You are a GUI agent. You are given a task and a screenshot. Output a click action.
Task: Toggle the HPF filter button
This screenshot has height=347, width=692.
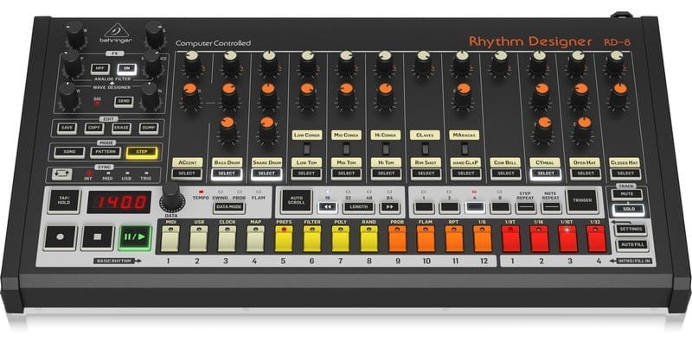pyautogui.click(x=100, y=68)
